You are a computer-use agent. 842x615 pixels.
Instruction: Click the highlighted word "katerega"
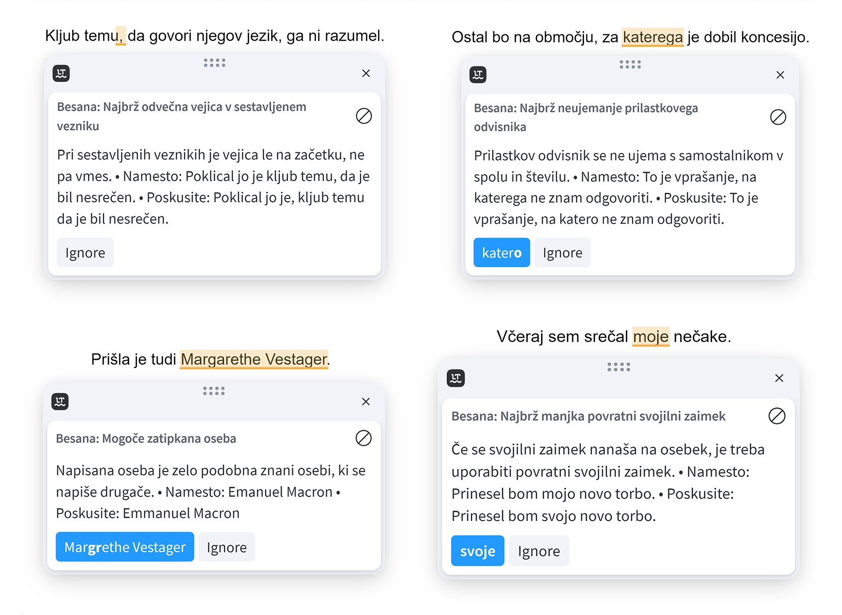point(653,37)
